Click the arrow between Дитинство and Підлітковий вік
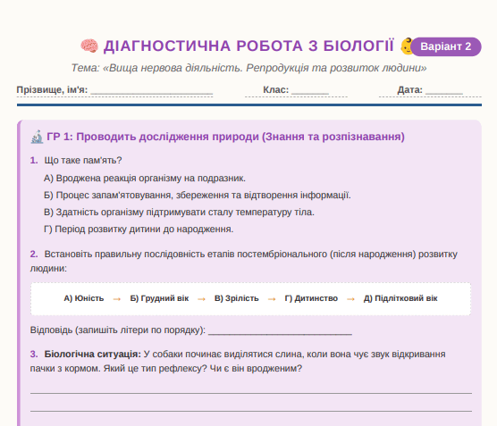The width and height of the screenshot is (497, 426). (350, 299)
